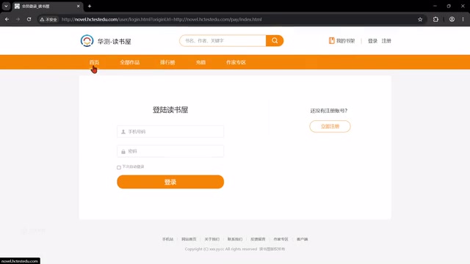Click the 注册 link in header
470x264 pixels.
(386, 41)
